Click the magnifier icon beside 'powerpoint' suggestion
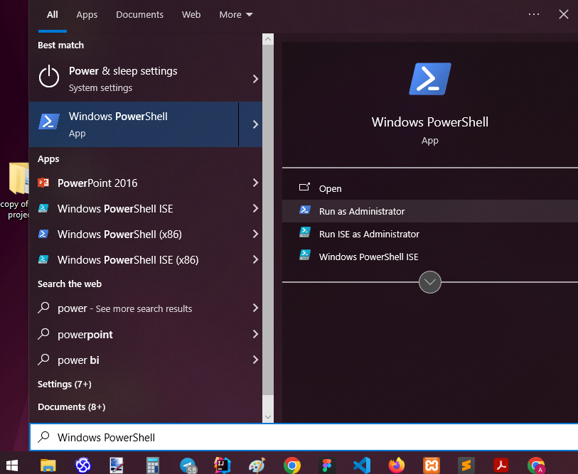Image resolution: width=578 pixels, height=474 pixels. [43, 333]
